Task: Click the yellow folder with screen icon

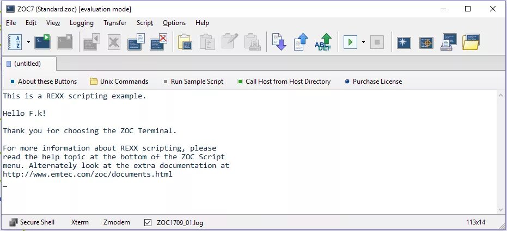Action: [471, 42]
